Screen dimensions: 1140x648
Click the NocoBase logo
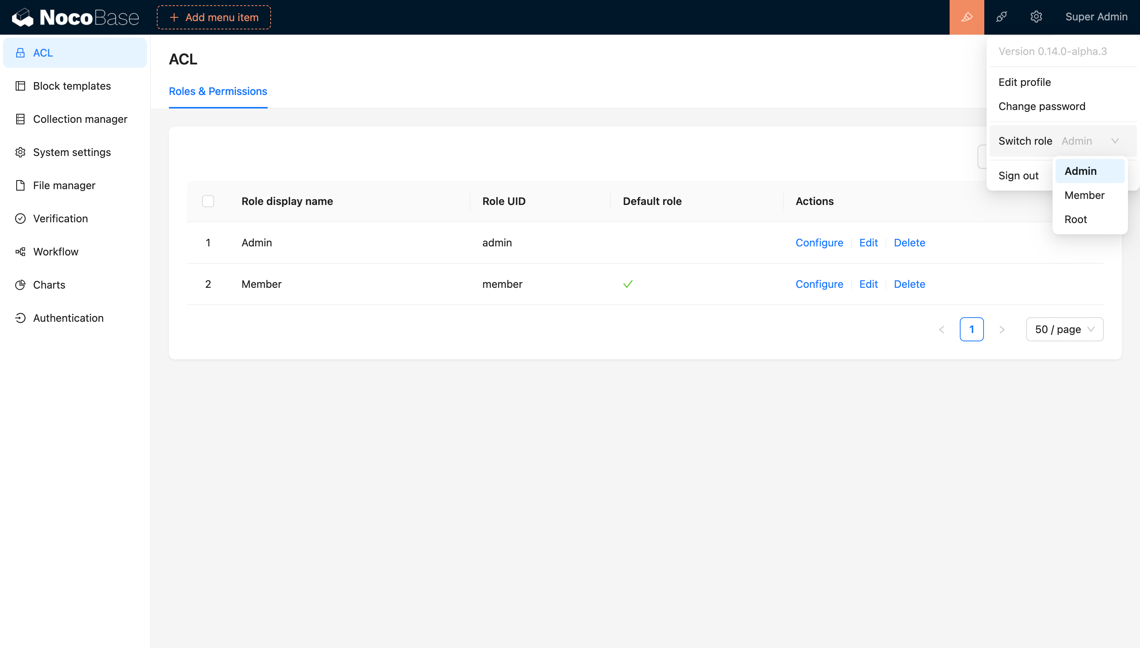[76, 17]
